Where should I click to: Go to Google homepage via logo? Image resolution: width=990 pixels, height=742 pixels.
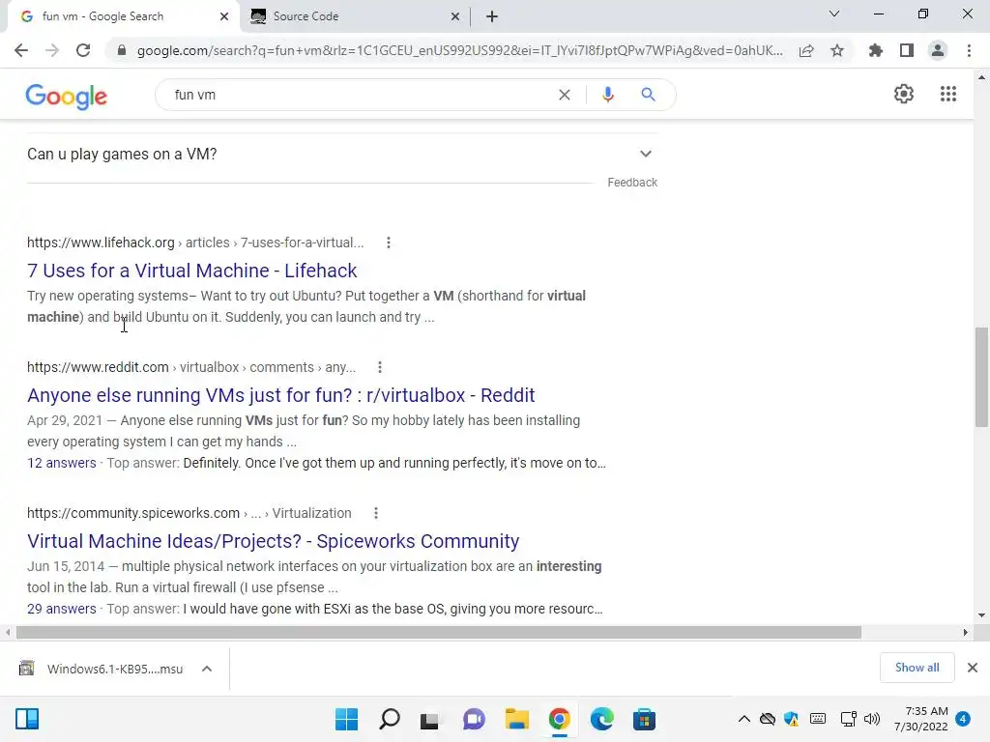pyautogui.click(x=67, y=96)
